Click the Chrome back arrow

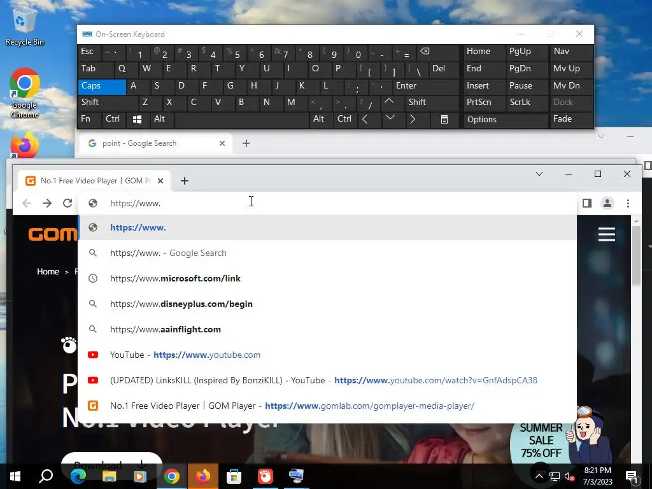point(27,203)
